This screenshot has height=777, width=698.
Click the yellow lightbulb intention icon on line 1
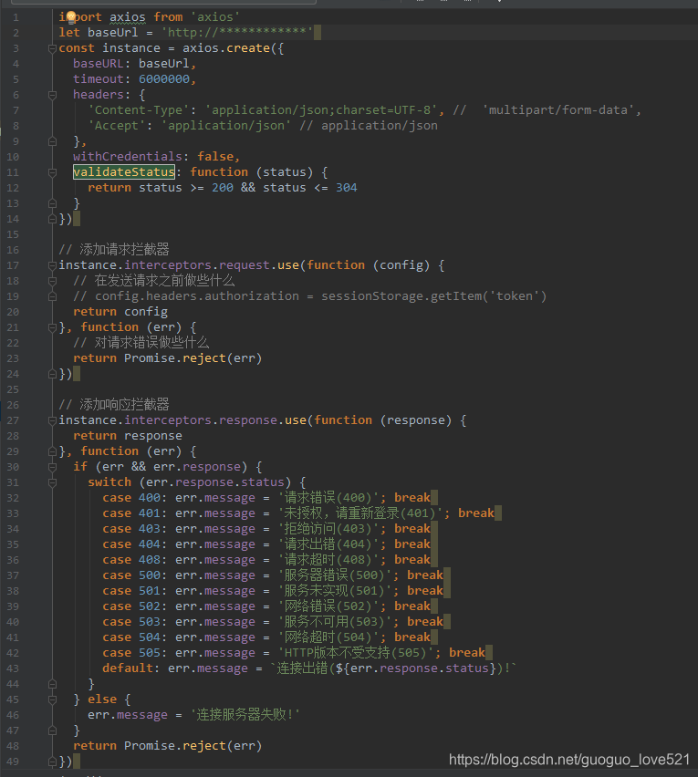[71, 18]
